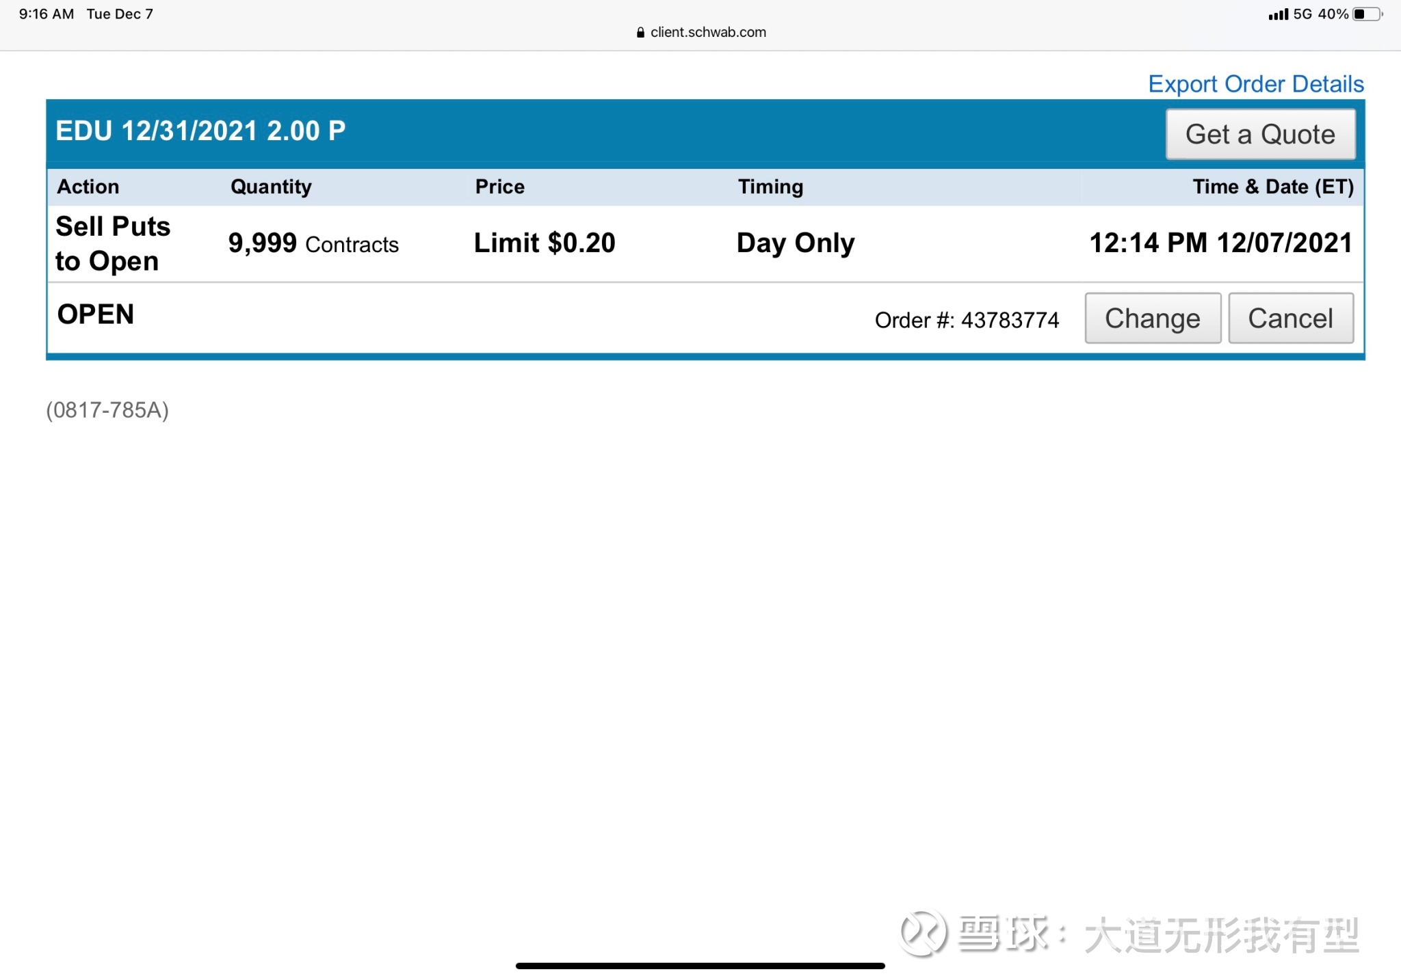Click the Price column header
This screenshot has height=978, width=1401.
click(499, 187)
